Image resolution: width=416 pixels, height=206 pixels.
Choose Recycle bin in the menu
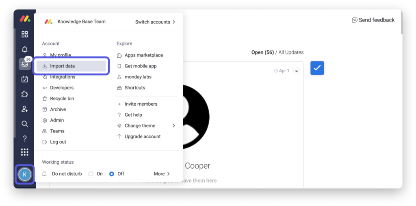tap(62, 99)
